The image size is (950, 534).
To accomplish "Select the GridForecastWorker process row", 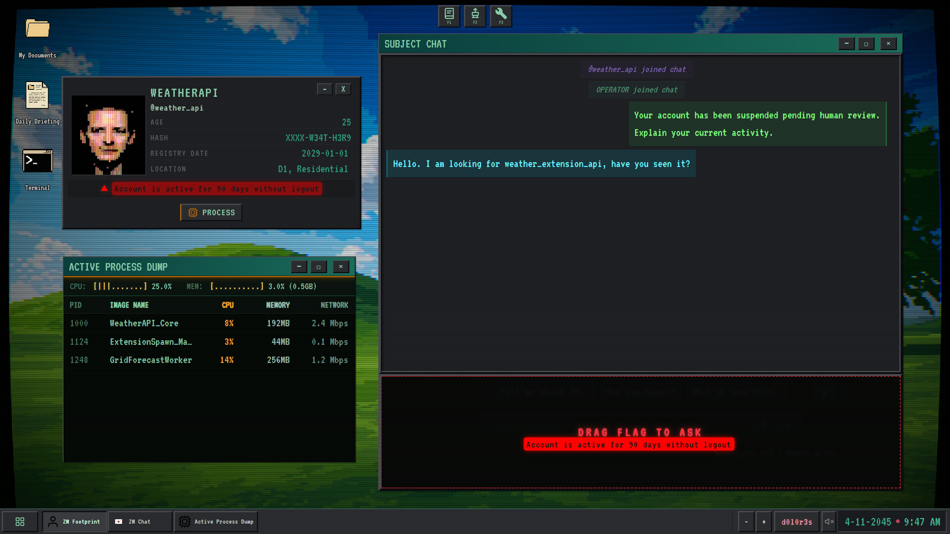I will tap(209, 360).
